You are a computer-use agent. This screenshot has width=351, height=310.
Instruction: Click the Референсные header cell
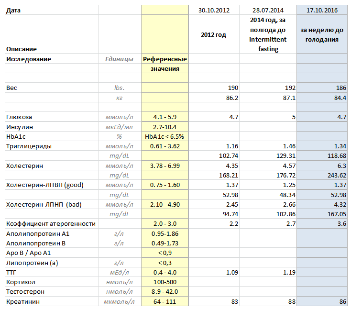[x=165, y=59]
